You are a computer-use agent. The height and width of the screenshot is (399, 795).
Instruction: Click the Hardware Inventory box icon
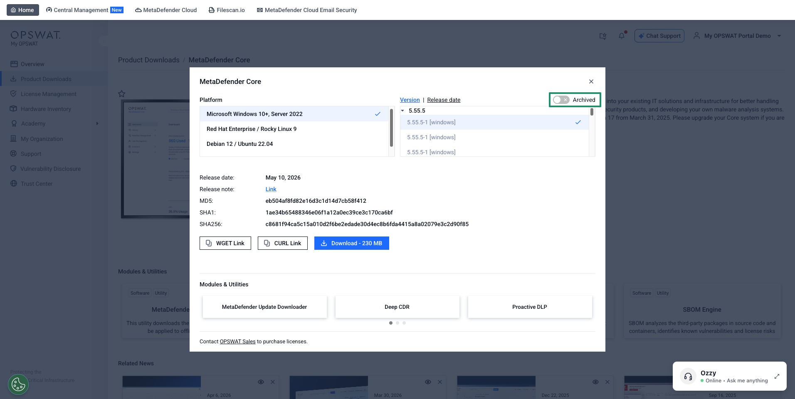[x=14, y=108]
